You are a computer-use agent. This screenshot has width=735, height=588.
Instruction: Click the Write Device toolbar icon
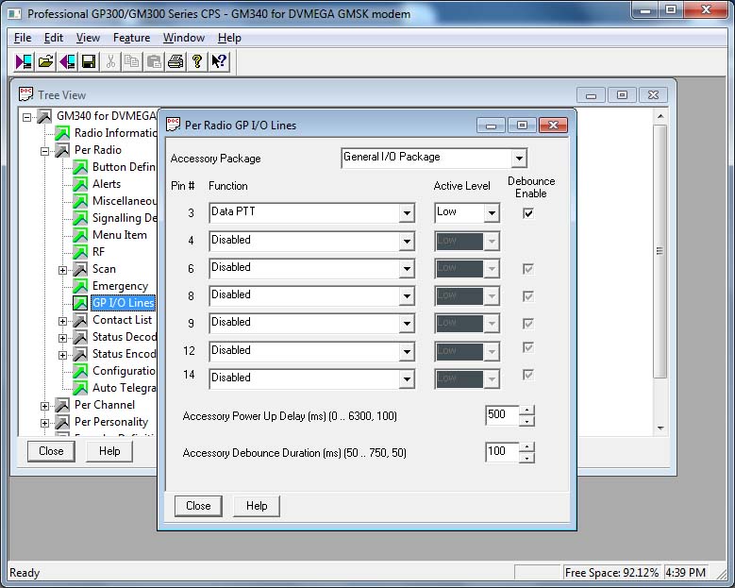pos(67,61)
